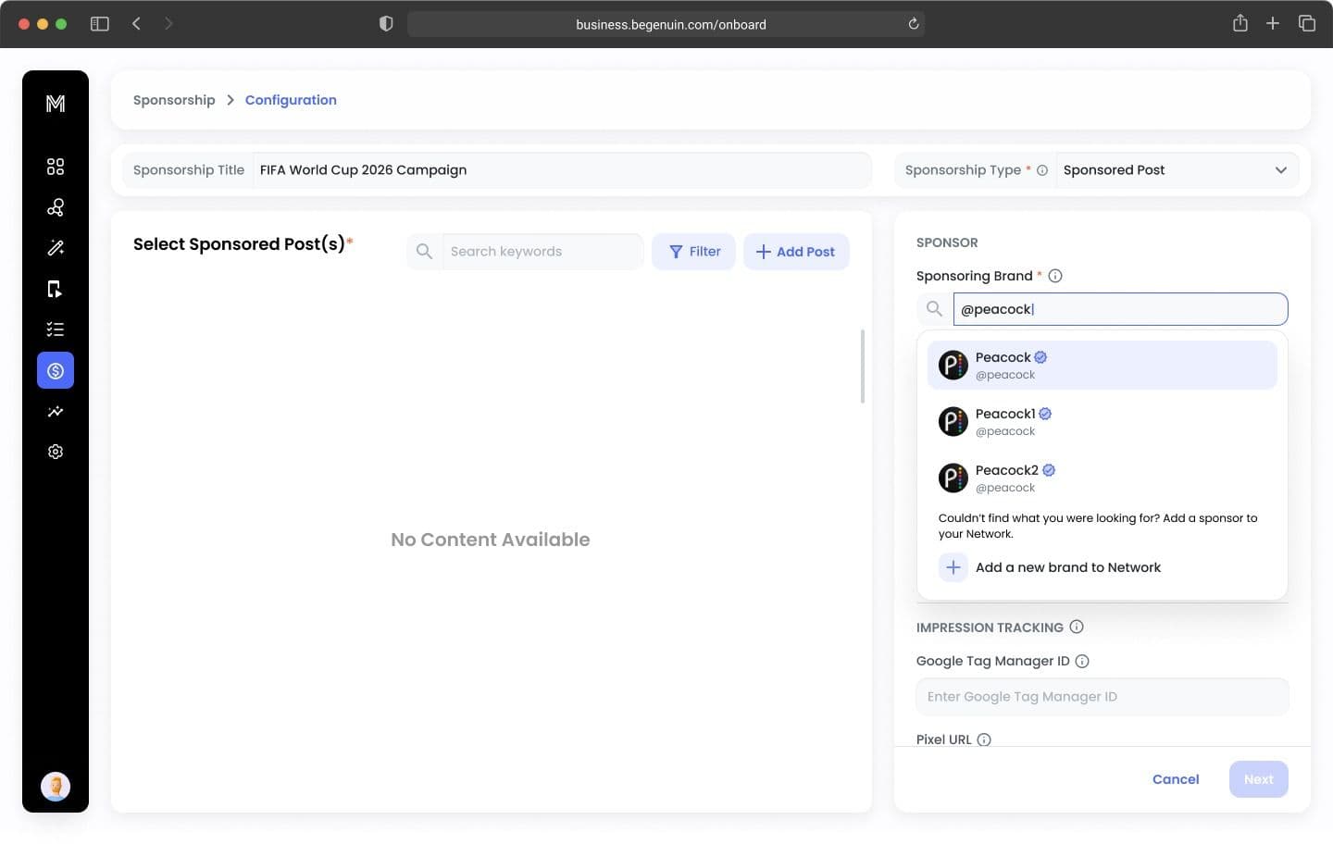Image resolution: width=1333 pixels, height=857 pixels.
Task: Click the plus icon for adding new brand
Action: (953, 567)
